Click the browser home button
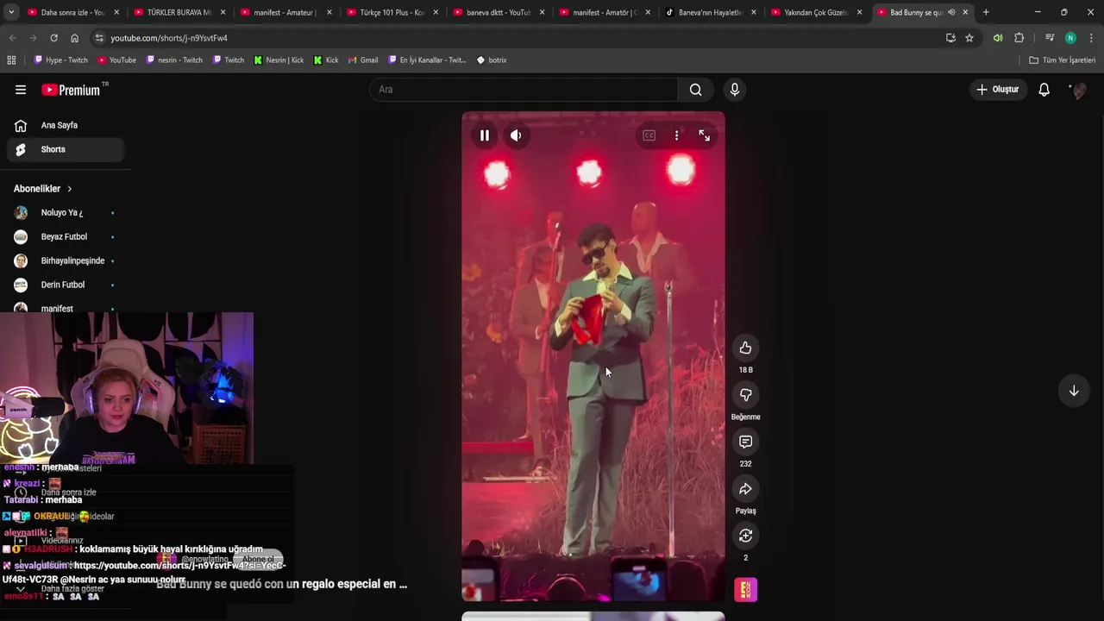 coord(74,38)
